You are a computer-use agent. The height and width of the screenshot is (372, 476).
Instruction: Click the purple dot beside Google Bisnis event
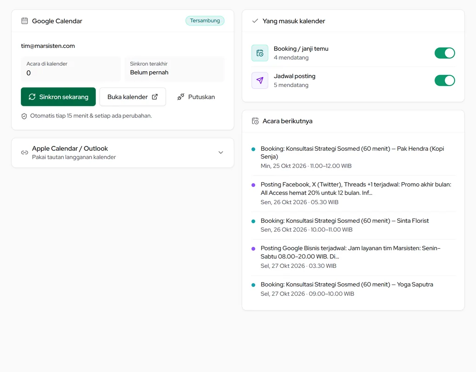pos(253,249)
